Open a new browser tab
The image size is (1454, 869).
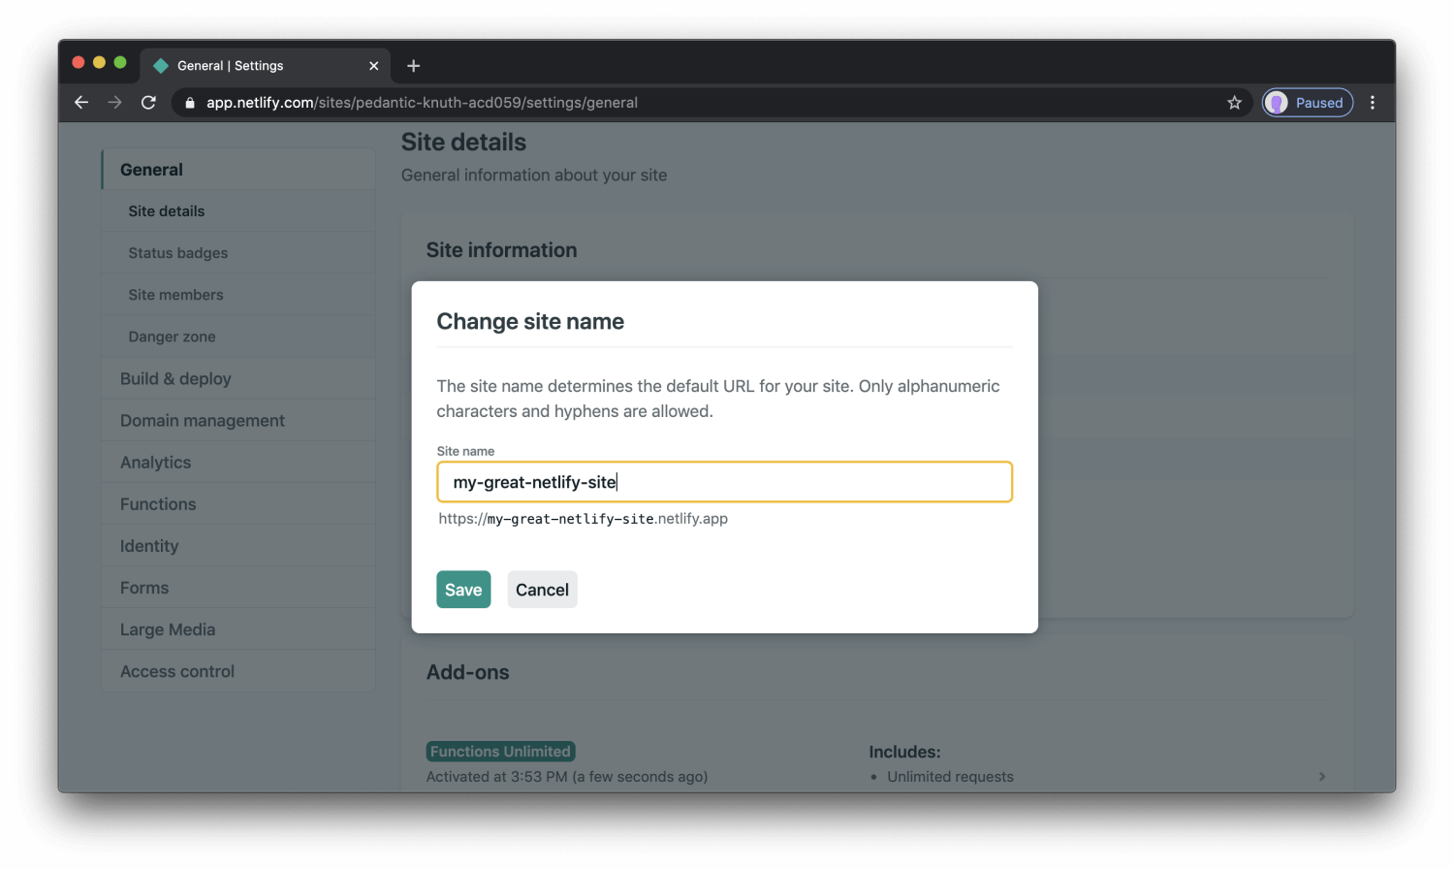(414, 66)
